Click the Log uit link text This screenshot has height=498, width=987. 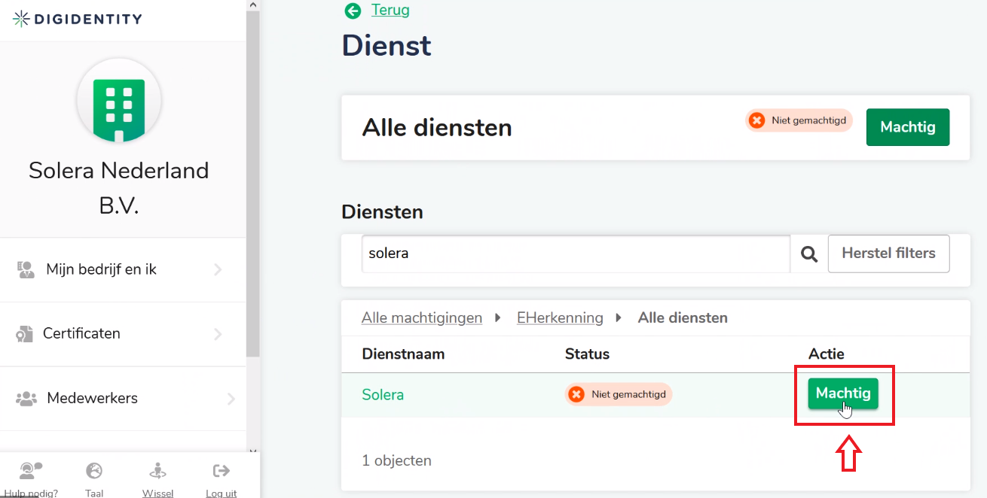(222, 493)
